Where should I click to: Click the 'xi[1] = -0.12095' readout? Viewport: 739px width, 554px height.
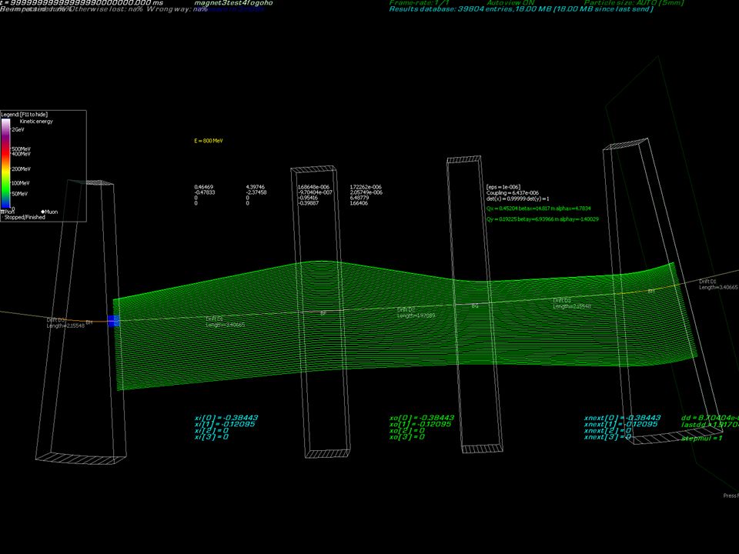pos(225,424)
